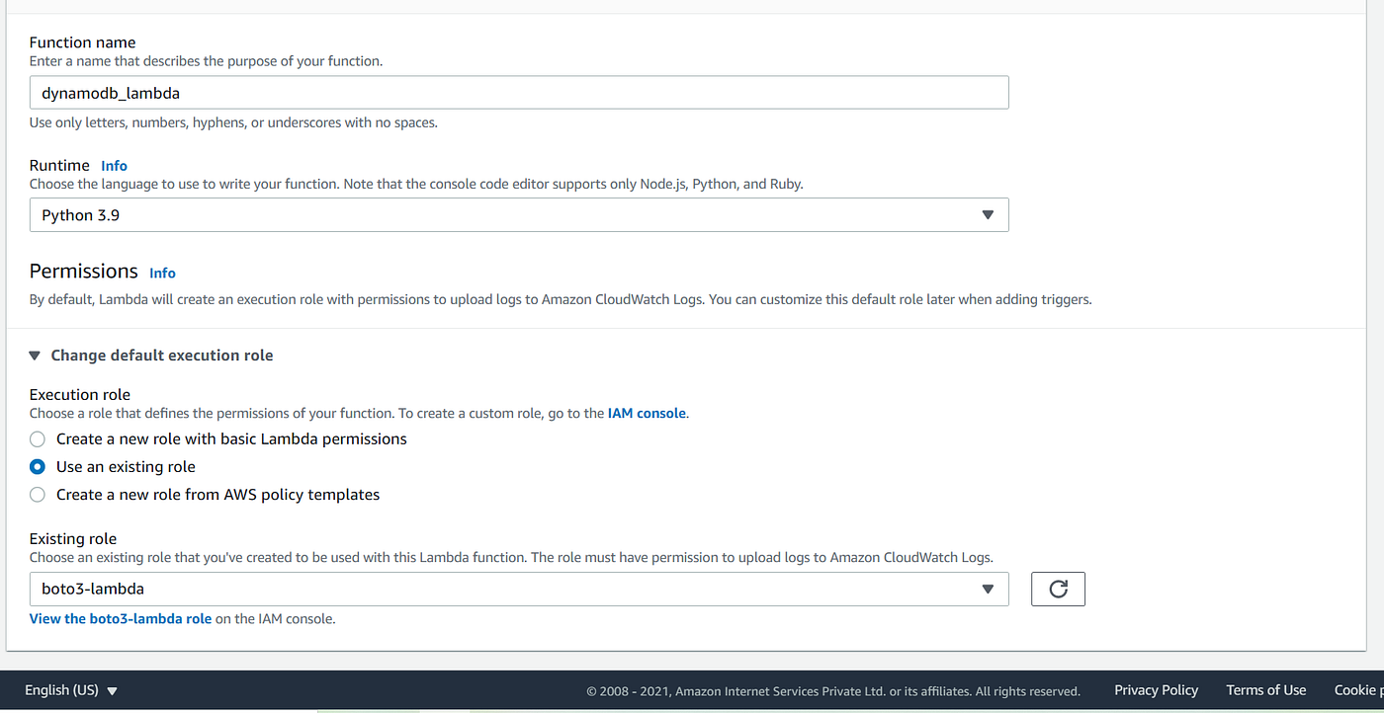
Task: Click the Change default execution role heading
Action: tap(162, 356)
